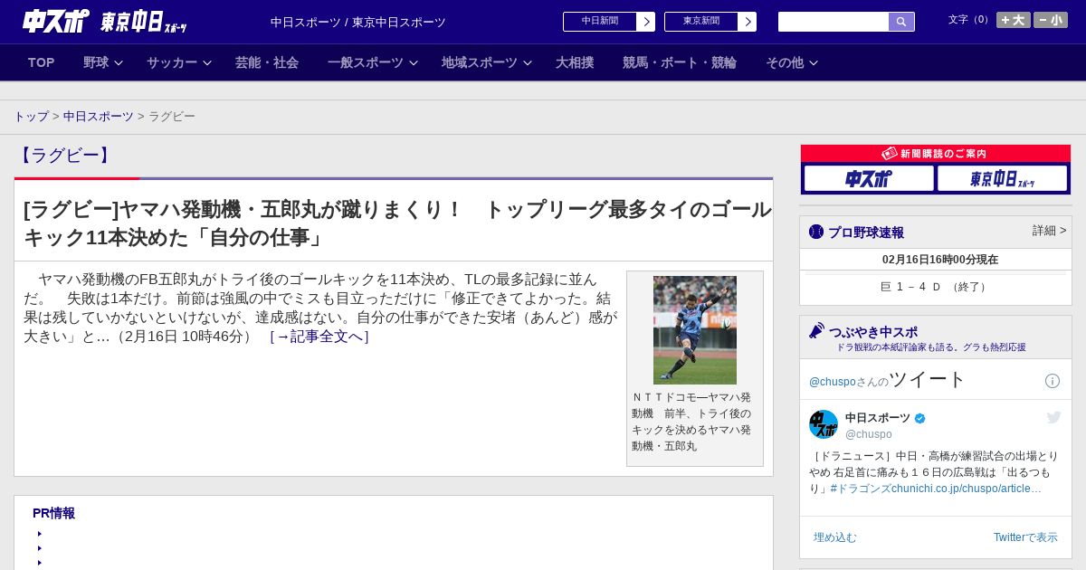Screen dimensions: 1086x570
Task: Increase text size with the ＋大 button
Action: point(1014,20)
